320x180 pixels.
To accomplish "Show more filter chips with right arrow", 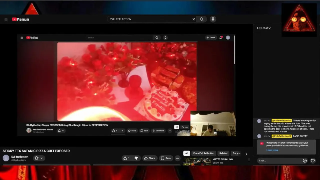I will 246,154.
